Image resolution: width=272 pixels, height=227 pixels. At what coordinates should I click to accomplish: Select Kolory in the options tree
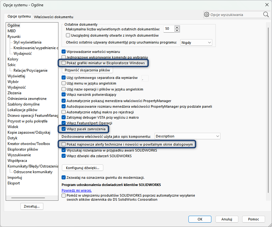tap(13, 59)
